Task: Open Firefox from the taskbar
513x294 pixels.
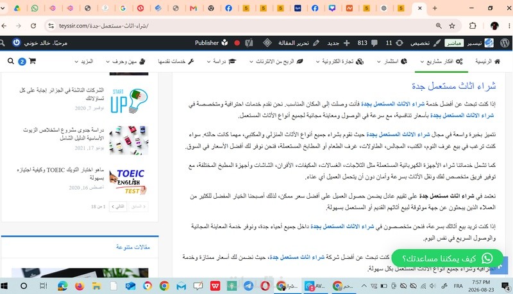Action: (x=79, y=286)
